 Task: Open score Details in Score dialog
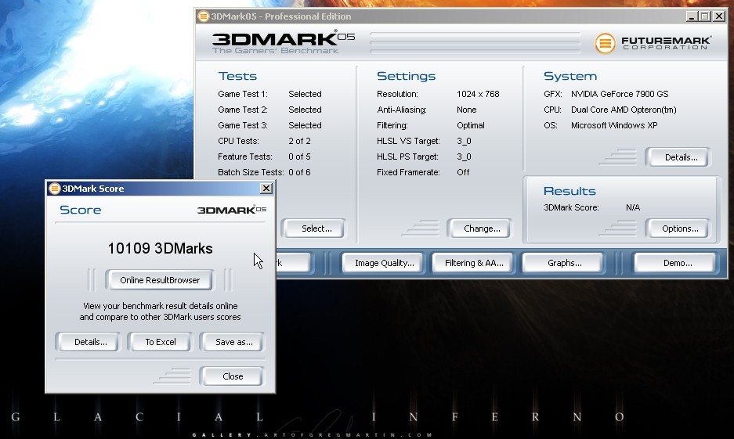90,342
